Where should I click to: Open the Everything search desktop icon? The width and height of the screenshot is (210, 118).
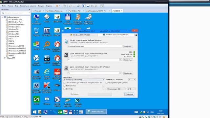[47, 46]
